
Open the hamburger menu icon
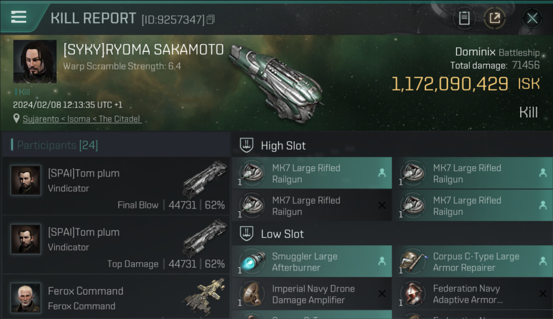pyautogui.click(x=19, y=17)
